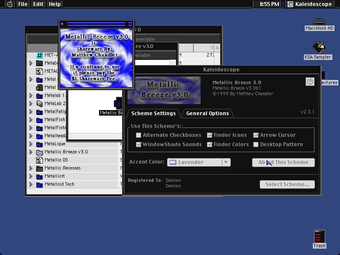
Task: Select the MetaLique folder icon
Action: point(39,144)
